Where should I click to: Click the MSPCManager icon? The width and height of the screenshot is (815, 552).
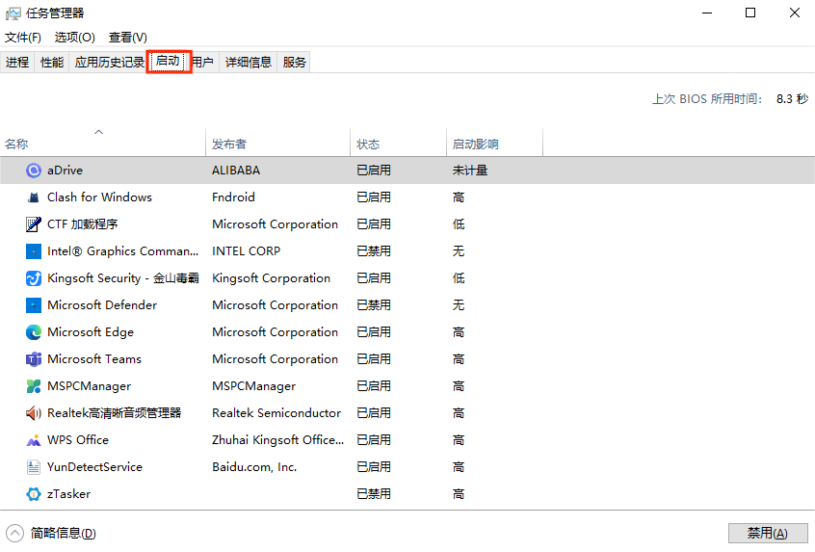[34, 386]
